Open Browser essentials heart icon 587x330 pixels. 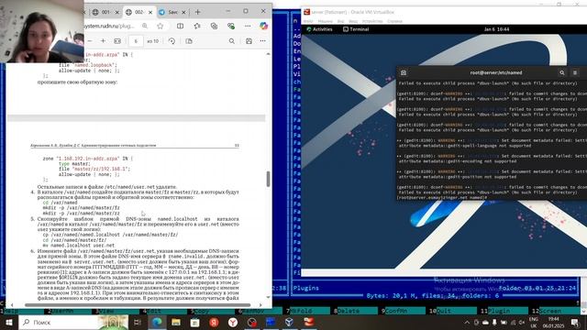tap(231, 26)
